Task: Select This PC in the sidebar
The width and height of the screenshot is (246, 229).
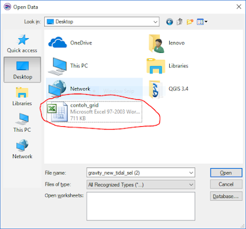Action: pyautogui.click(x=22, y=123)
